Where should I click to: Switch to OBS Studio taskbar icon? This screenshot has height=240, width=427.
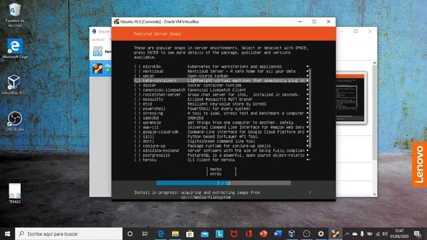[307, 234]
